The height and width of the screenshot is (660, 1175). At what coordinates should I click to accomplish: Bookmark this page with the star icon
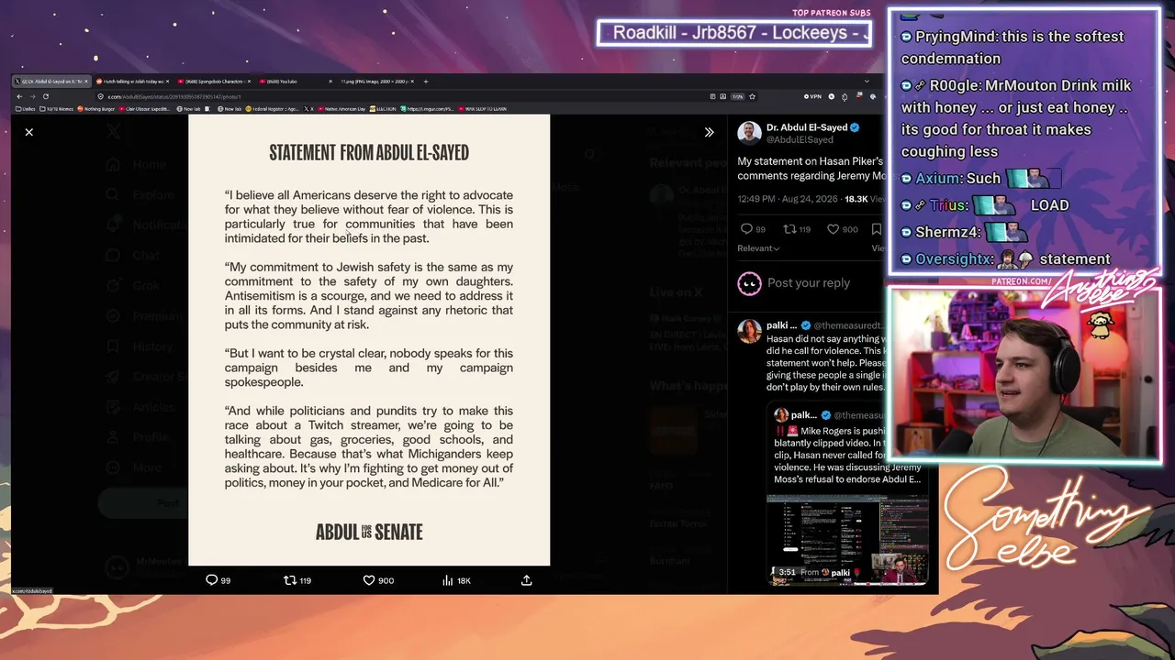pos(752,96)
